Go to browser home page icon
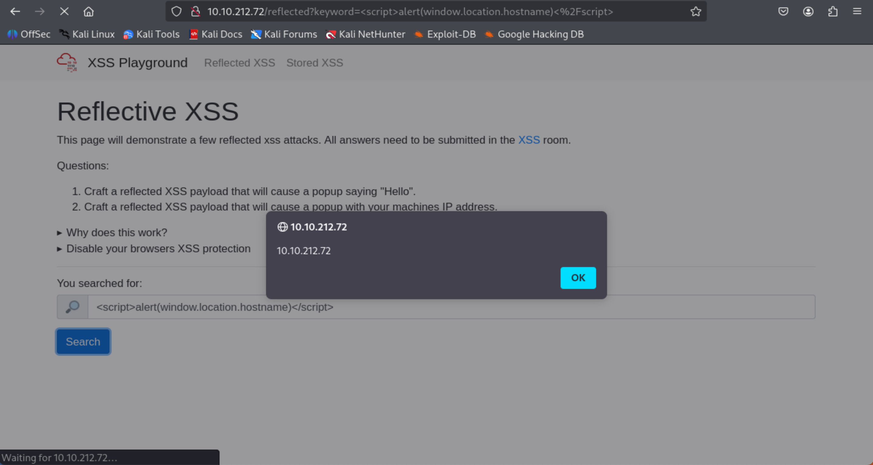873x465 pixels. (88, 12)
